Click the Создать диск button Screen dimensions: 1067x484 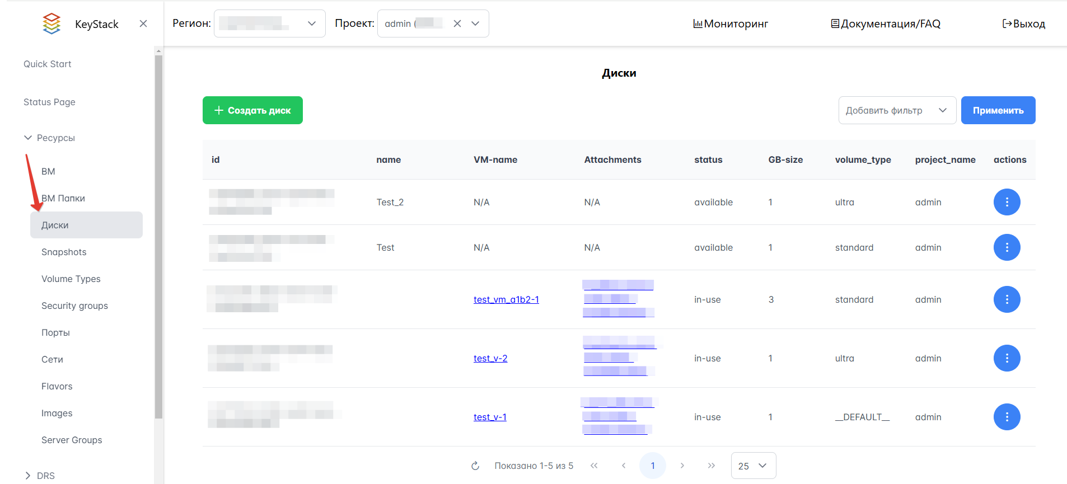(252, 110)
